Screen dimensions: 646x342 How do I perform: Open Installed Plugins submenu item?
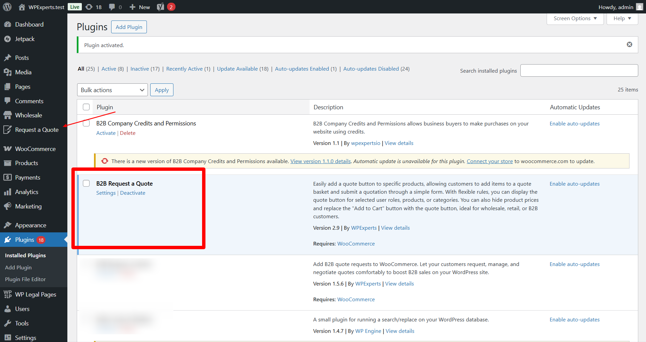click(25, 255)
